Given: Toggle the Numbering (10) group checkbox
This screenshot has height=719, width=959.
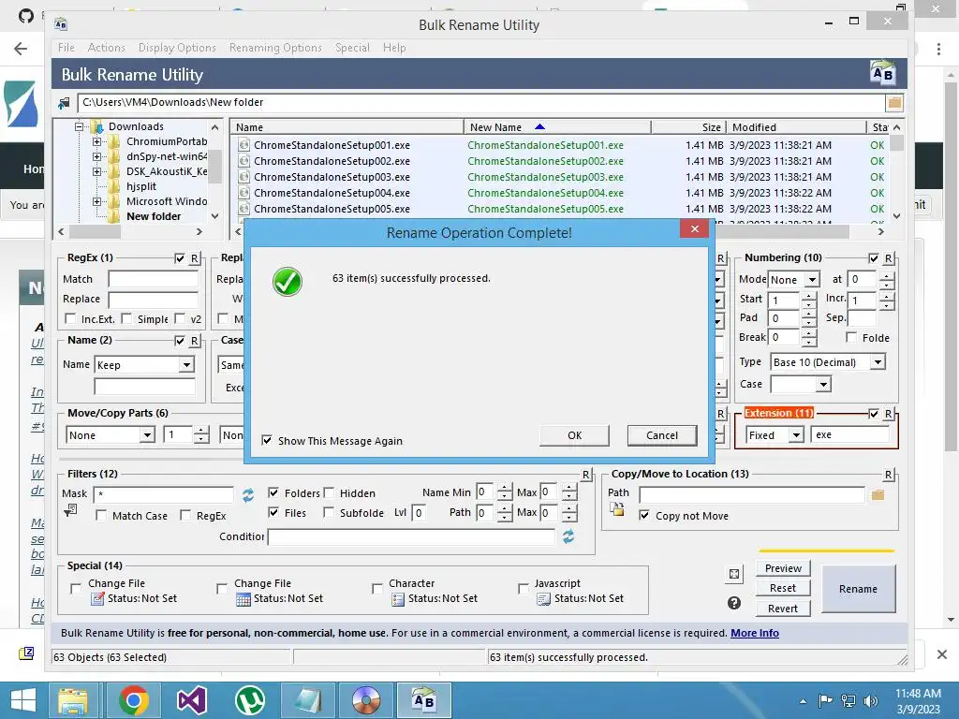Looking at the screenshot, I should (874, 258).
